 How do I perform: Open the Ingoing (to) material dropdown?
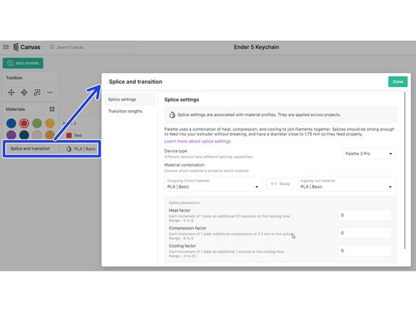tap(346, 184)
